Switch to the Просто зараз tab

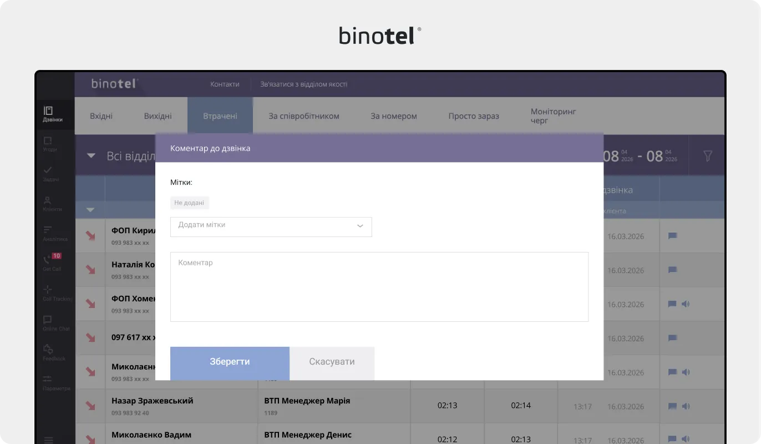click(x=474, y=116)
